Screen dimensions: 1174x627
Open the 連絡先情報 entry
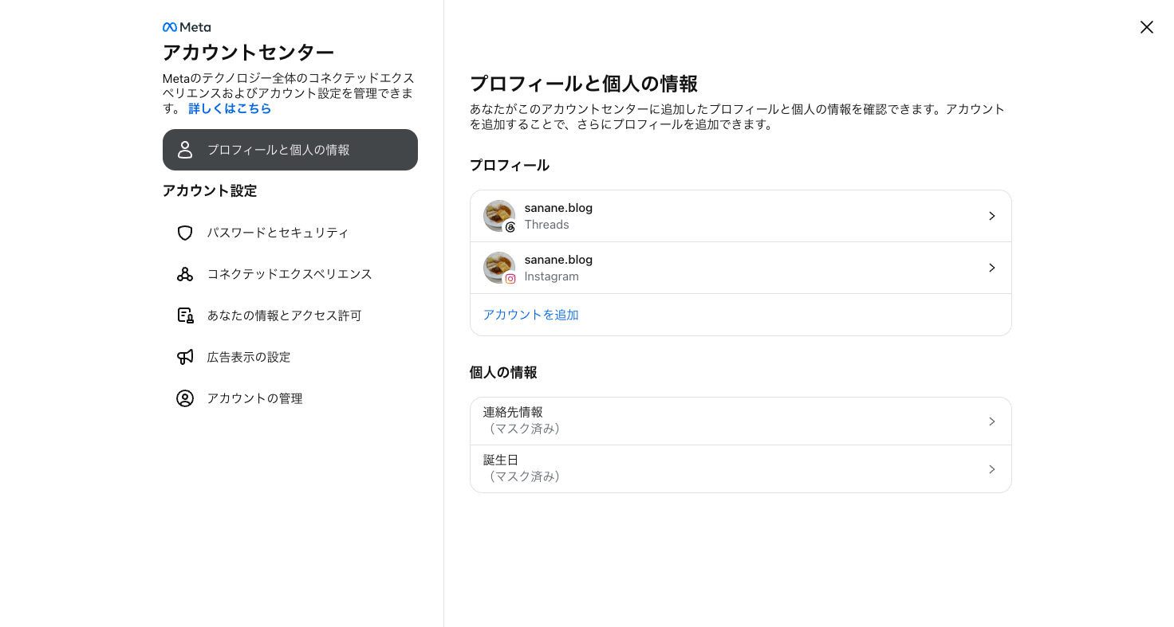pos(741,421)
